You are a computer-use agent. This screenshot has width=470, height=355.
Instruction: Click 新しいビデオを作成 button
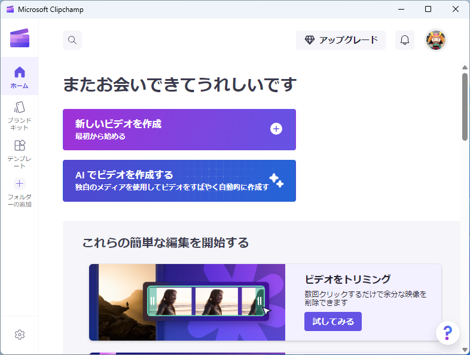(x=179, y=130)
